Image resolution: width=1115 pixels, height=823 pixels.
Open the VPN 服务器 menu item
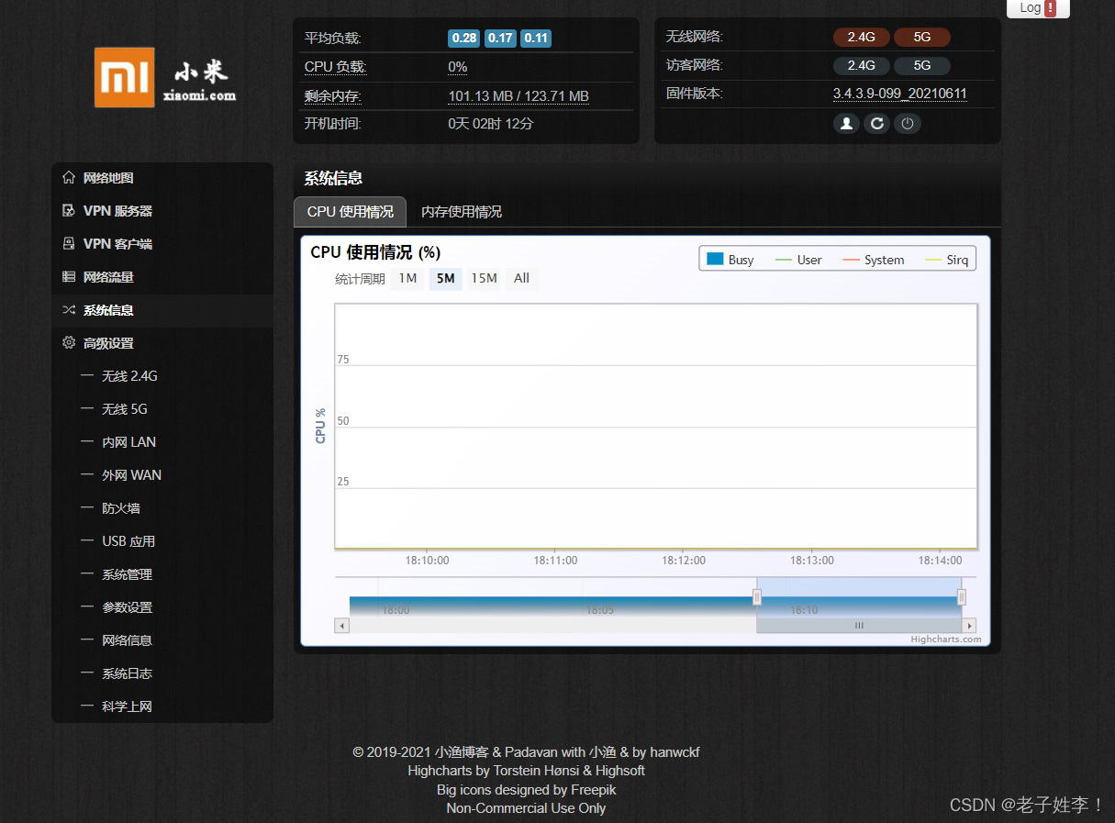tap(162, 211)
